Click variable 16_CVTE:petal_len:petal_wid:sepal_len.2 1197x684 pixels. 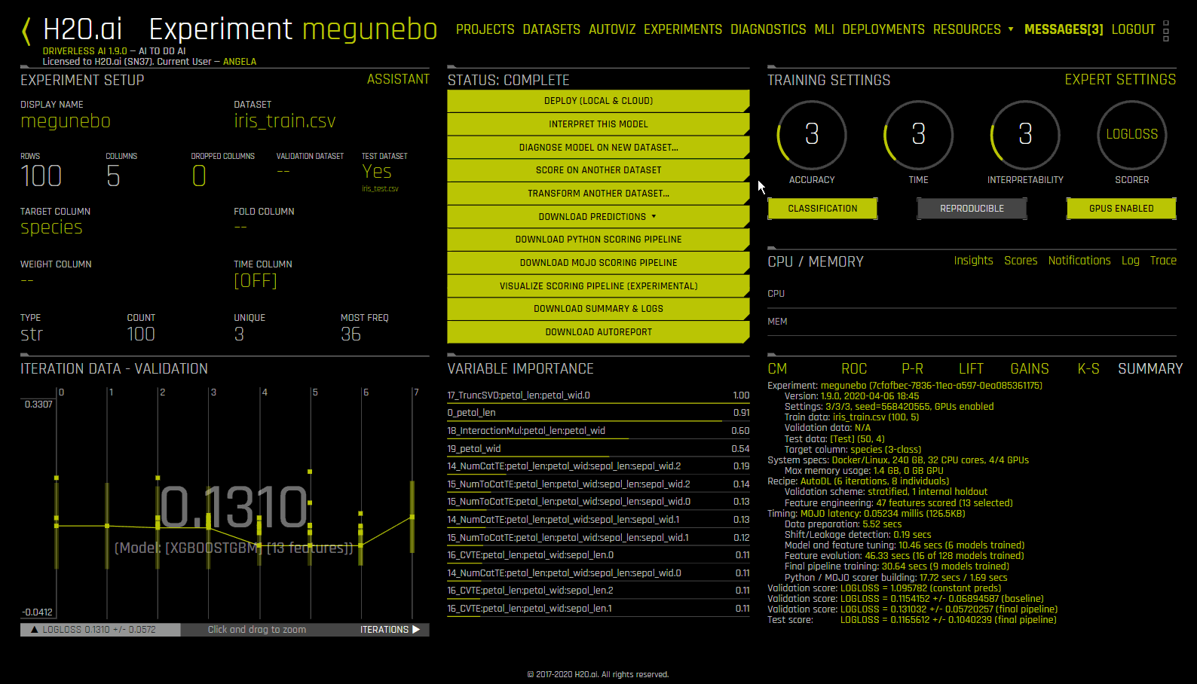pos(598,591)
